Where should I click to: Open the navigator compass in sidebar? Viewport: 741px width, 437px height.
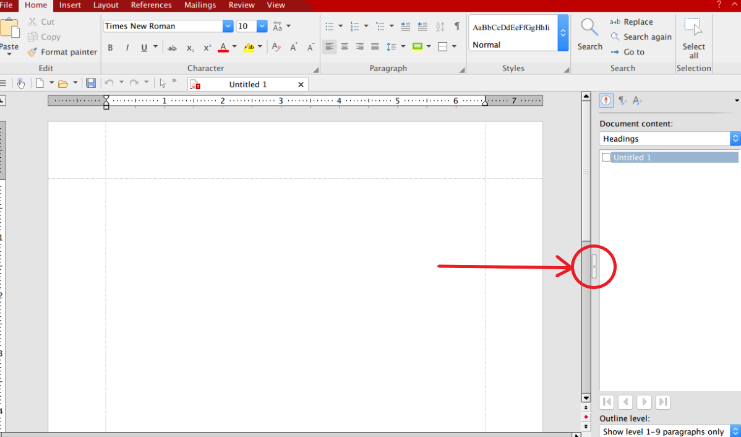[606, 100]
